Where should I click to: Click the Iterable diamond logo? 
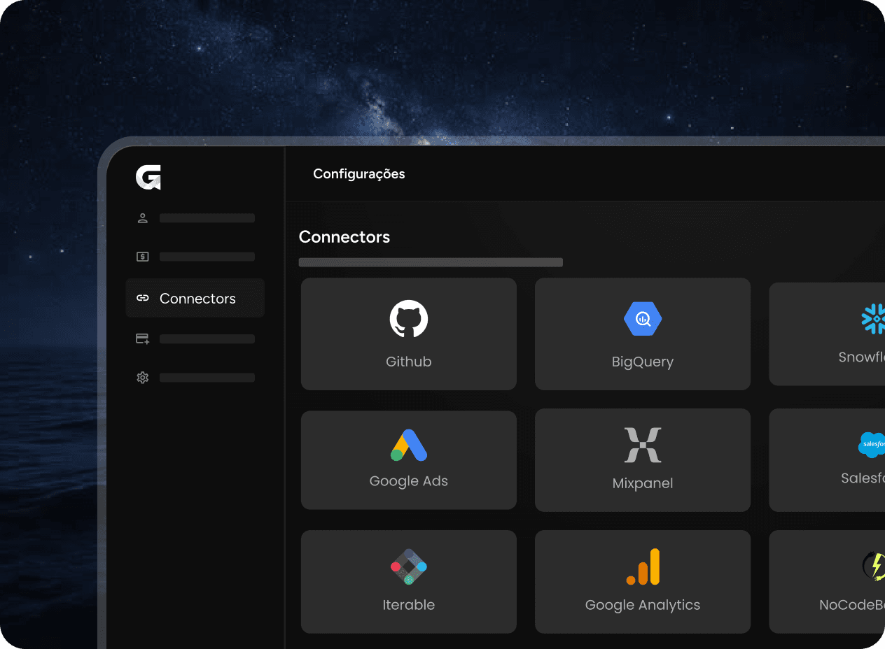(x=409, y=566)
